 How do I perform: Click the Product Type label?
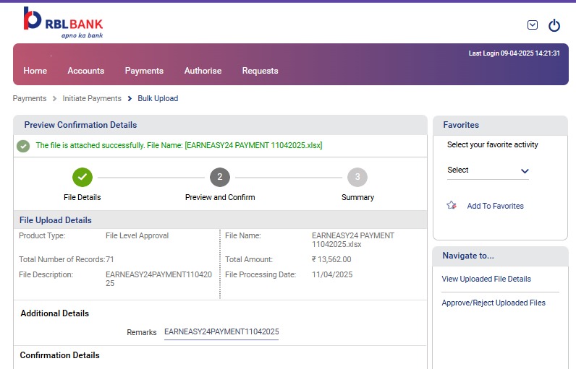(42, 235)
